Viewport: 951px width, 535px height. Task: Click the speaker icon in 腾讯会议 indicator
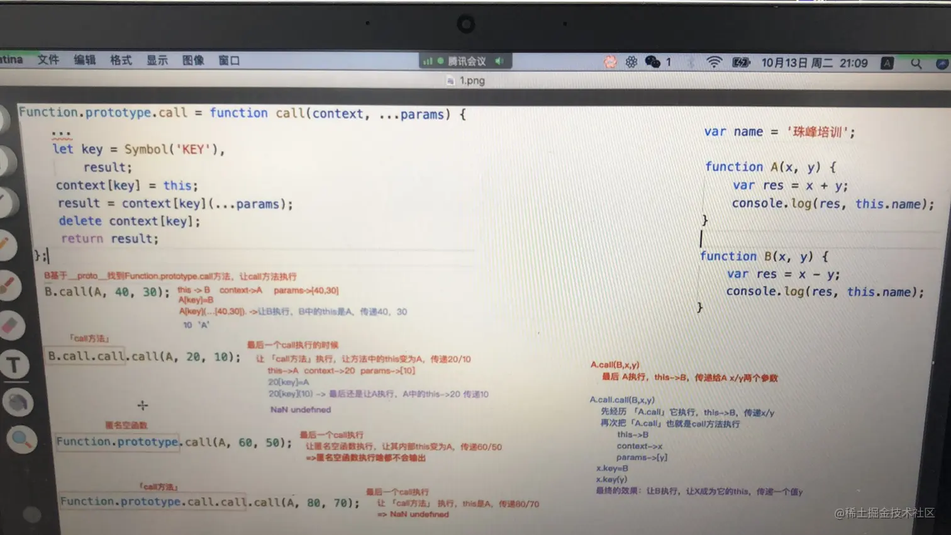pyautogui.click(x=499, y=61)
